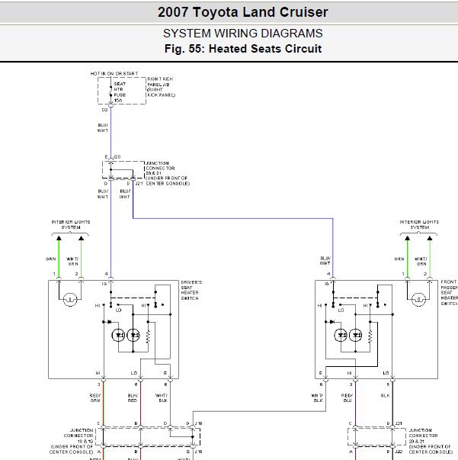458x460 pixels.
Task: Click "WHT/BLK" wire label under the passenger switch
Action: coord(317,397)
